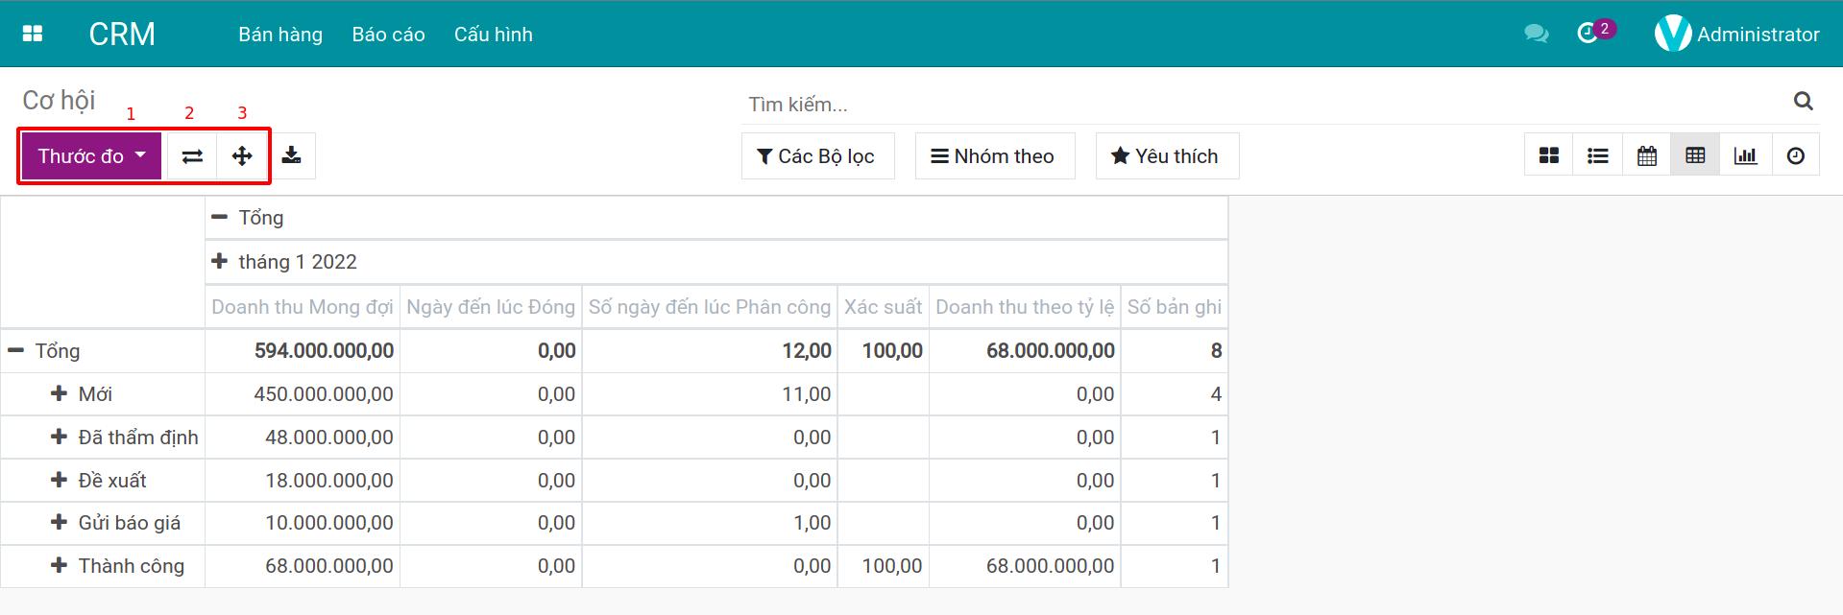This screenshot has width=1843, height=615.
Task: Switch to Activity clock view
Action: point(1796,155)
